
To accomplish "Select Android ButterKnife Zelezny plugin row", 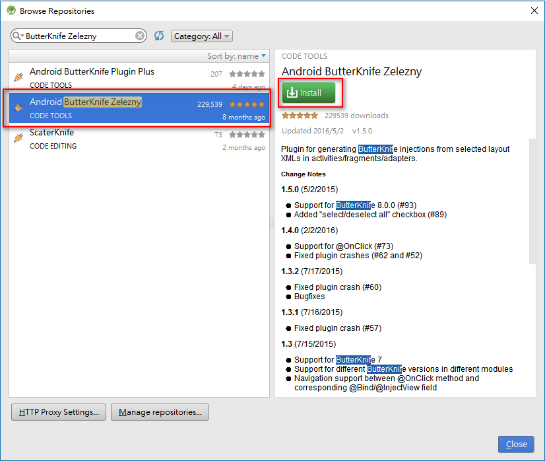I will point(139,108).
